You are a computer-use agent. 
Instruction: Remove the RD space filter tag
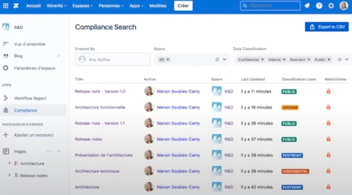coord(168,59)
